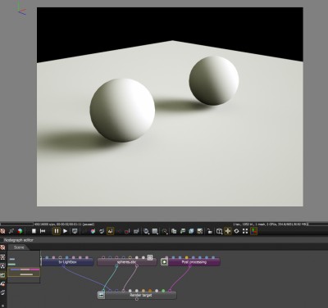Enable the rotate gizmo icon
Viewport: 328px width, 308px height.
click(x=236, y=231)
